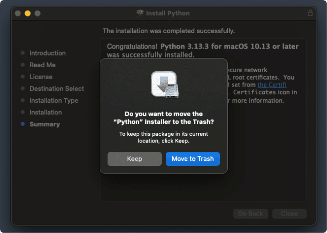This screenshot has height=233, width=327.
Task: Click Move to Trash button
Action: [x=193, y=159]
